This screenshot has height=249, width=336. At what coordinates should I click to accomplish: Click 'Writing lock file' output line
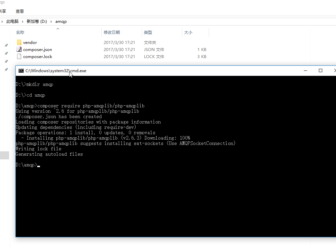coord(38,149)
